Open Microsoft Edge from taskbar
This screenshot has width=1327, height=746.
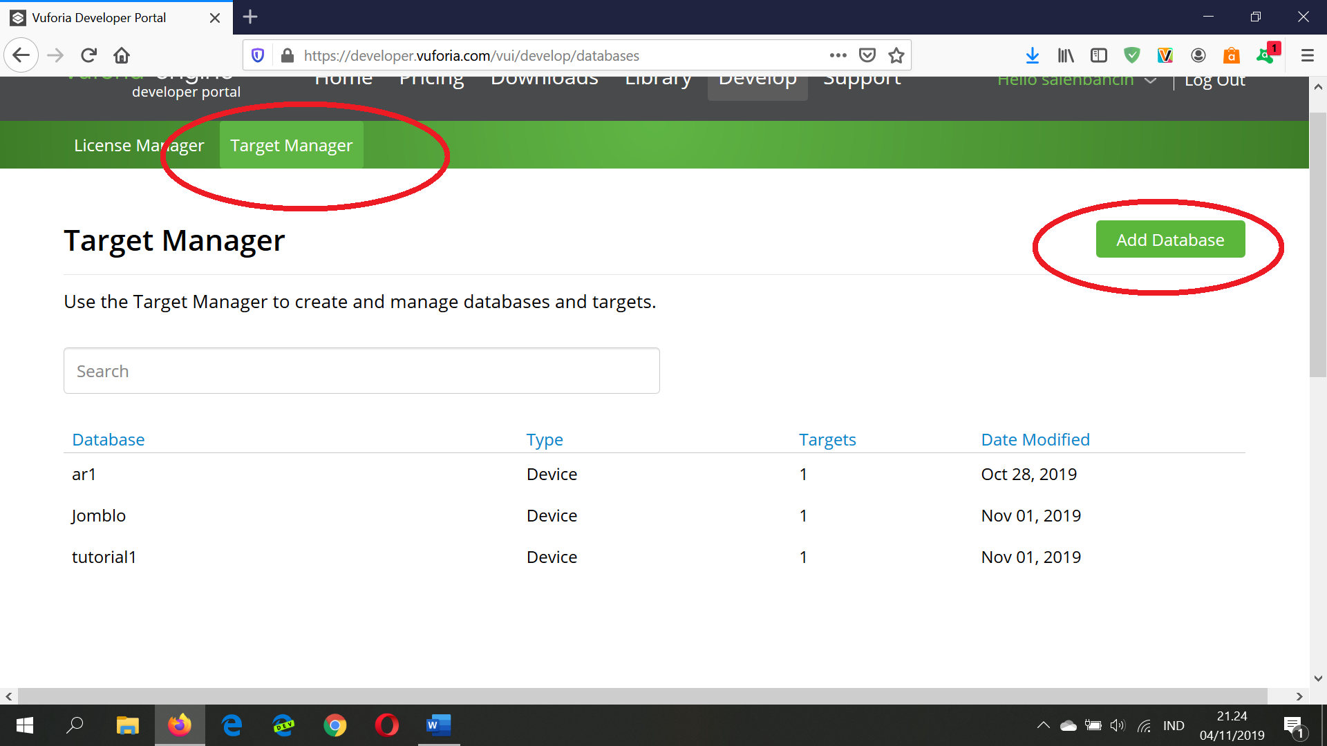232,725
